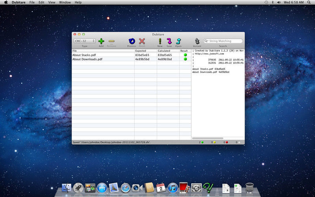Click the red status count indicator
315x197 pixels.
pyautogui.click(x=226, y=142)
